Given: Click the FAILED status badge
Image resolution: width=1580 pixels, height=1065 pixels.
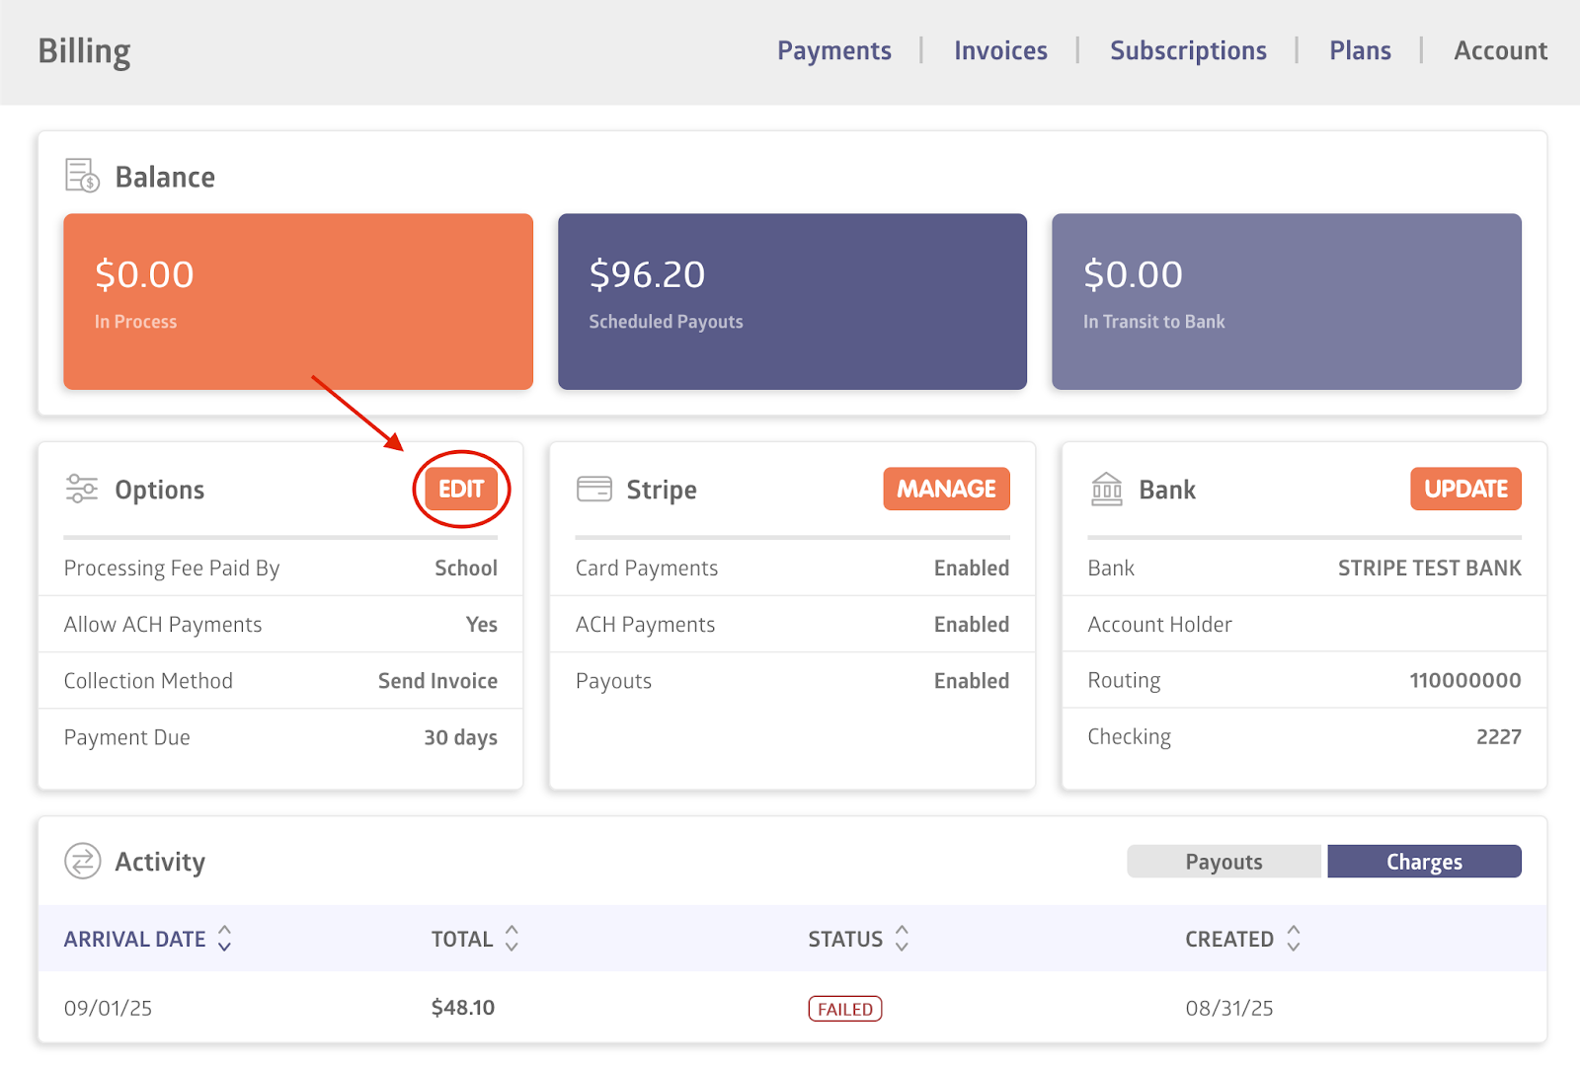Looking at the screenshot, I should pyautogui.click(x=845, y=1009).
